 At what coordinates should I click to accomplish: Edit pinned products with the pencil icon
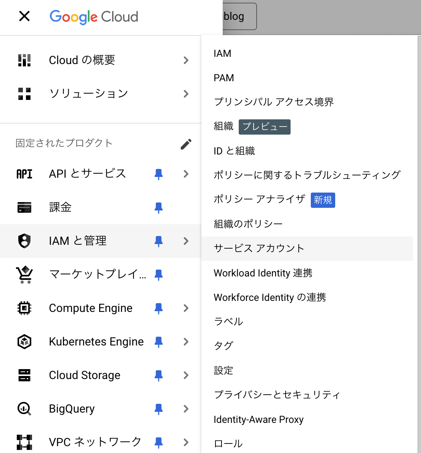click(x=186, y=144)
